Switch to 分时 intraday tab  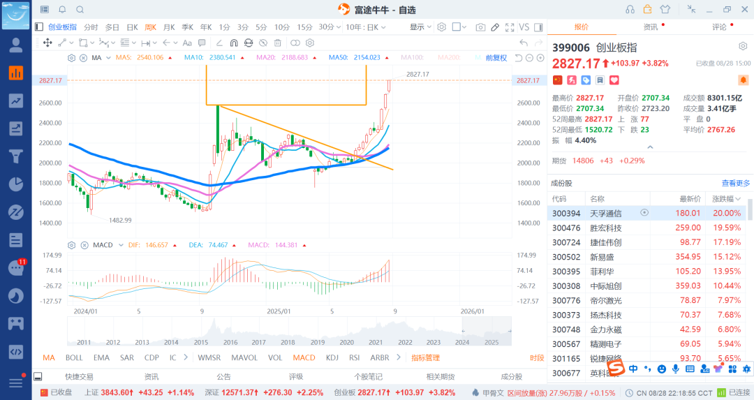pyautogui.click(x=91, y=27)
